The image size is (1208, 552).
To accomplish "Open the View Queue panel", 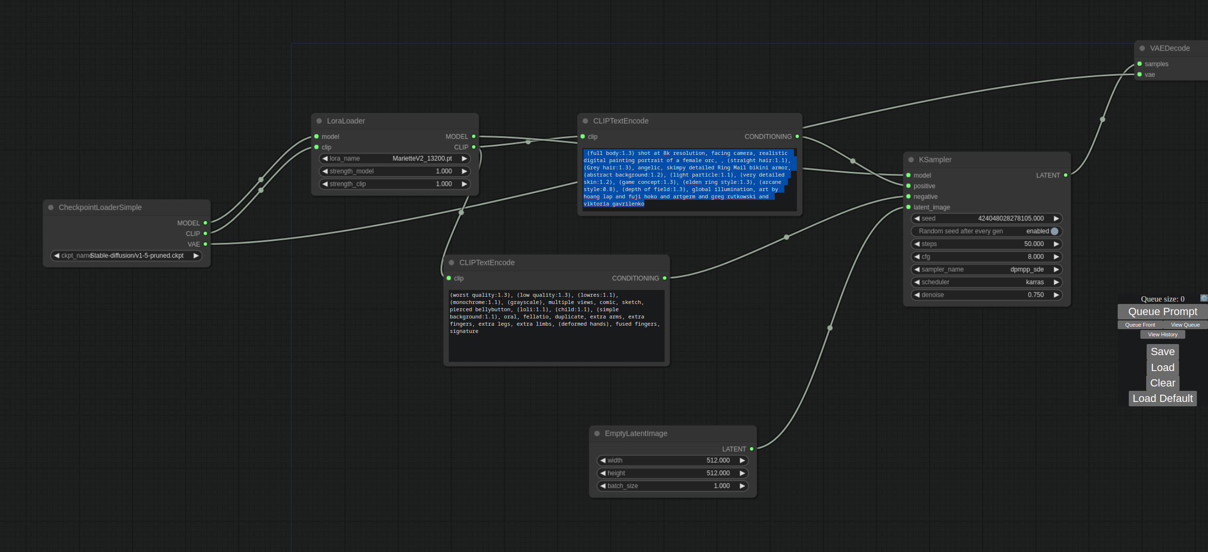I will tap(1185, 325).
